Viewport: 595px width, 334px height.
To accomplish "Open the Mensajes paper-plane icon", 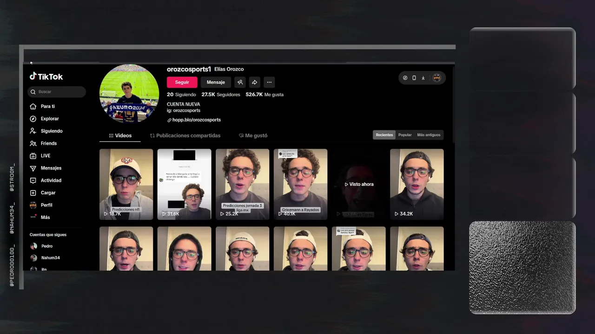I will [x=33, y=168].
